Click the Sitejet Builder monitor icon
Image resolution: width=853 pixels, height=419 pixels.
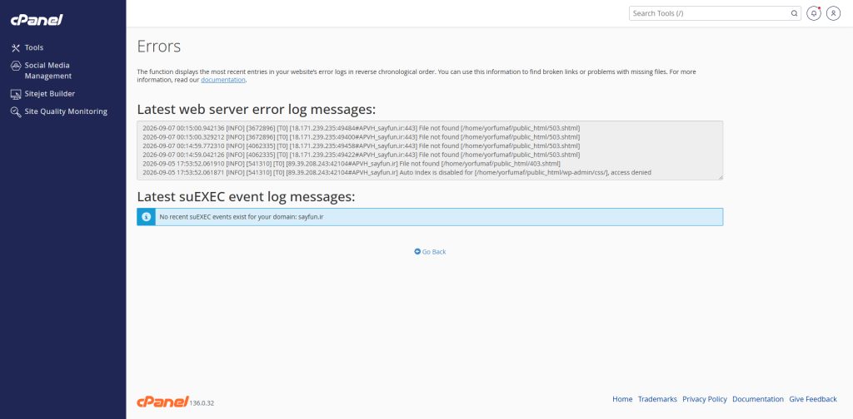(16, 94)
